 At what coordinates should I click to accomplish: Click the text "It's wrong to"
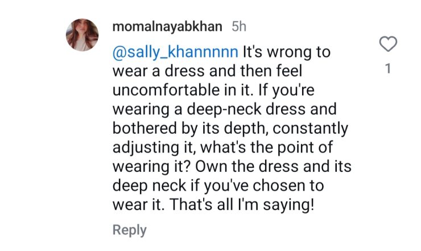point(287,53)
